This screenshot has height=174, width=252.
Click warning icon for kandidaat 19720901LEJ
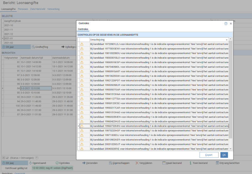point(82,44)
